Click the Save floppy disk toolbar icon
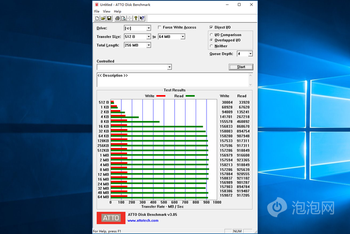The image size is (350, 234). click(x=109, y=18)
